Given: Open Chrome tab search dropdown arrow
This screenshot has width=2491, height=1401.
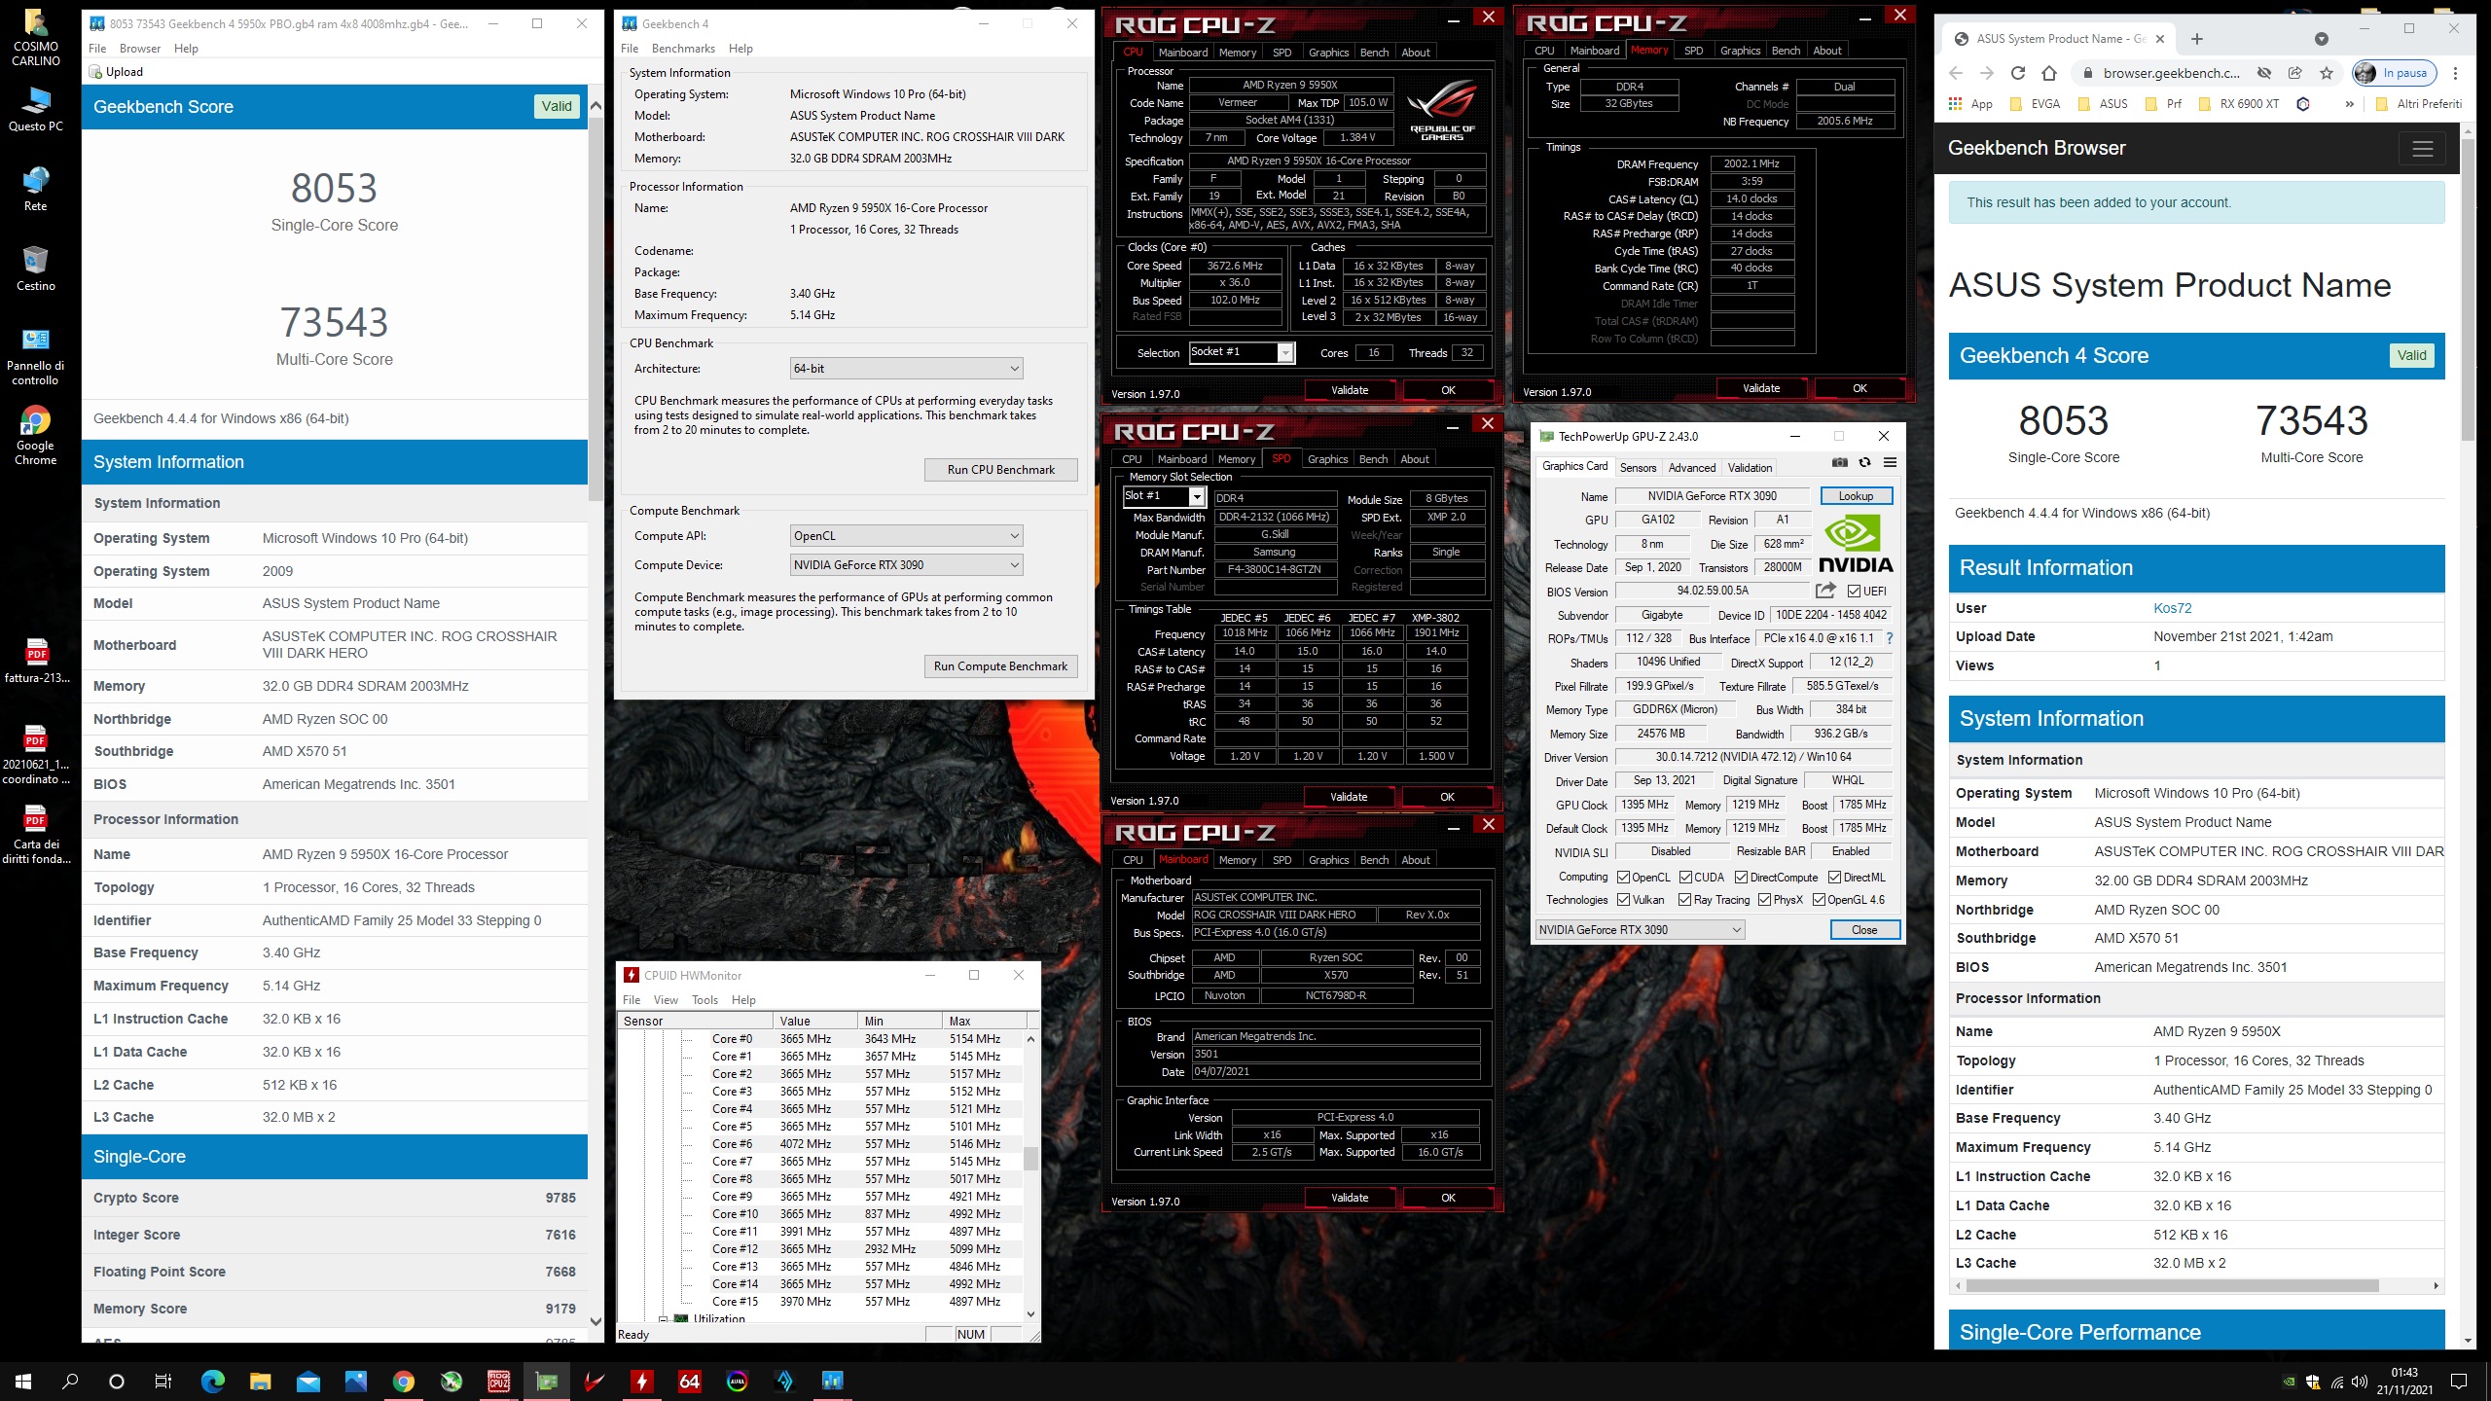Looking at the screenshot, I should (x=2322, y=39).
